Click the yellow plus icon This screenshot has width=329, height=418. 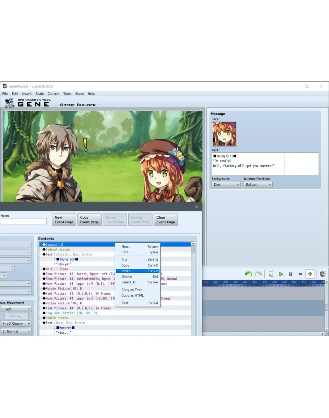310,274
